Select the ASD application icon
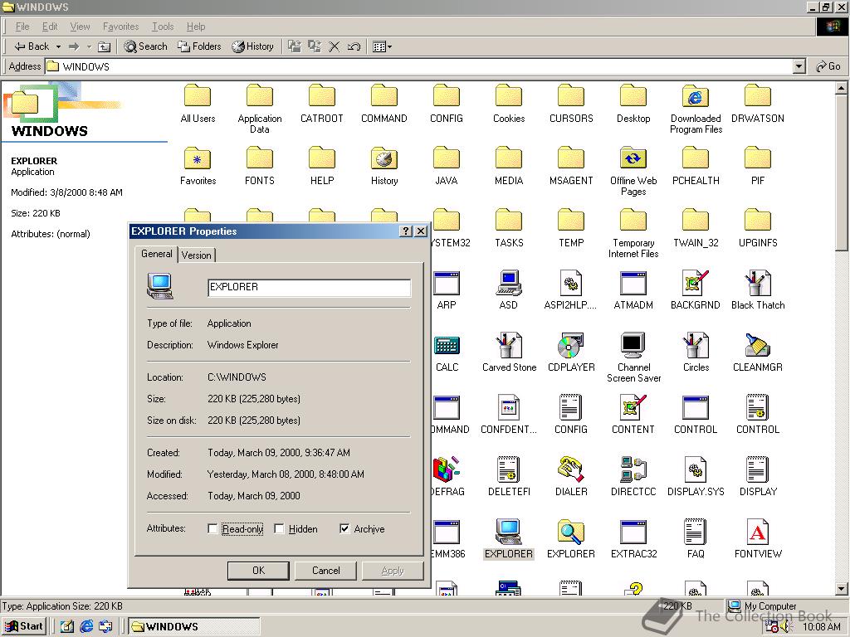This screenshot has width=850, height=637. click(x=509, y=283)
